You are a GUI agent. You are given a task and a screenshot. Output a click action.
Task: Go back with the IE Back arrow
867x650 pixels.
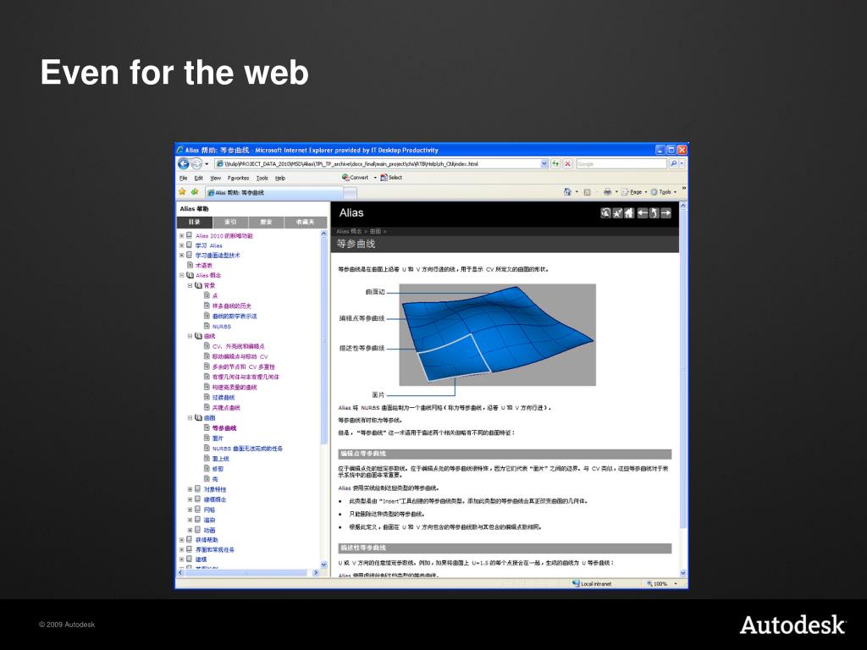click(x=184, y=163)
